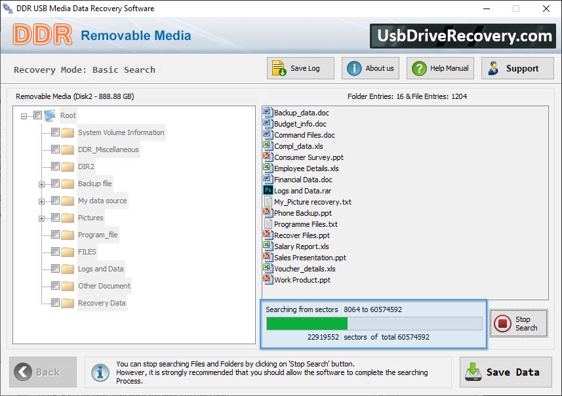Check the FILES folder checkbox
This screenshot has height=396, width=562.
(55, 252)
